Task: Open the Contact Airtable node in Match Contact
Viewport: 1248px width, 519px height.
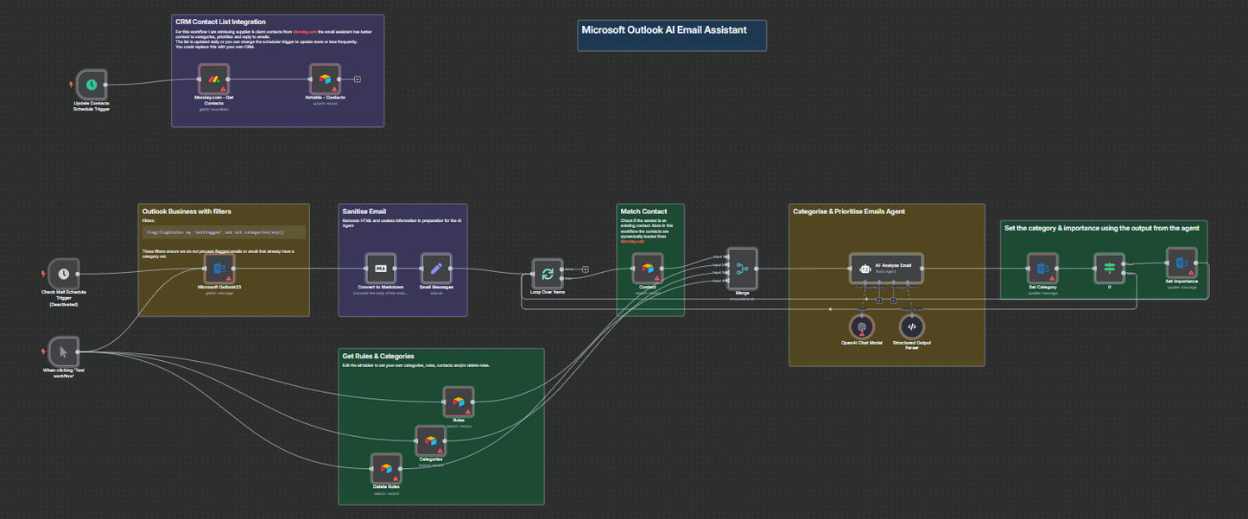Action: (x=648, y=269)
